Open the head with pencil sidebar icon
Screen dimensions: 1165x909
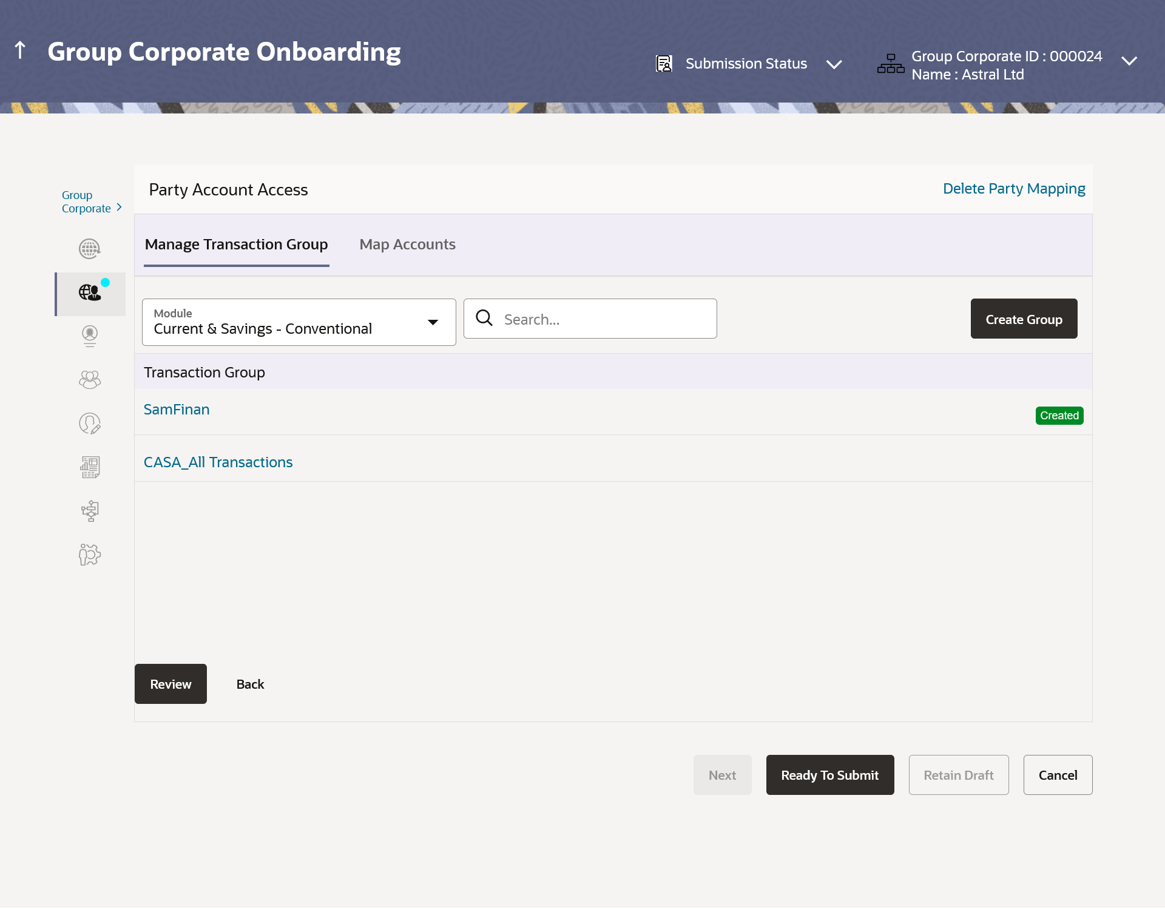(90, 424)
